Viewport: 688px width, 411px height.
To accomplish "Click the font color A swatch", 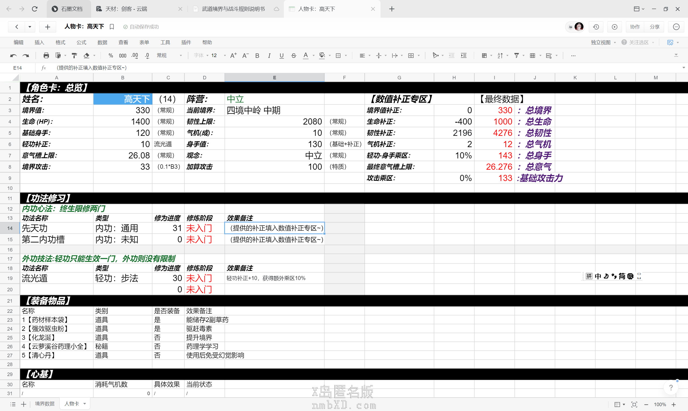I will pyautogui.click(x=305, y=56).
